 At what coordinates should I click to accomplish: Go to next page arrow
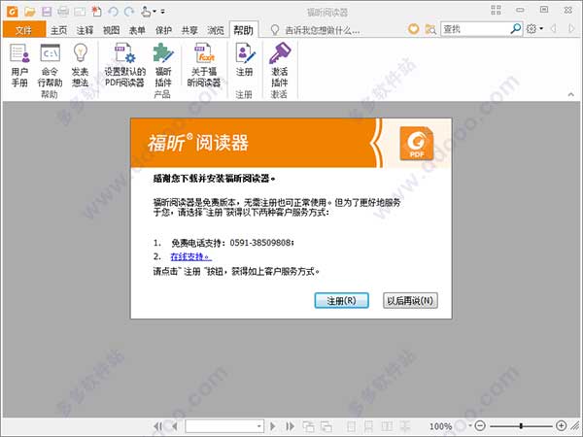click(273, 426)
